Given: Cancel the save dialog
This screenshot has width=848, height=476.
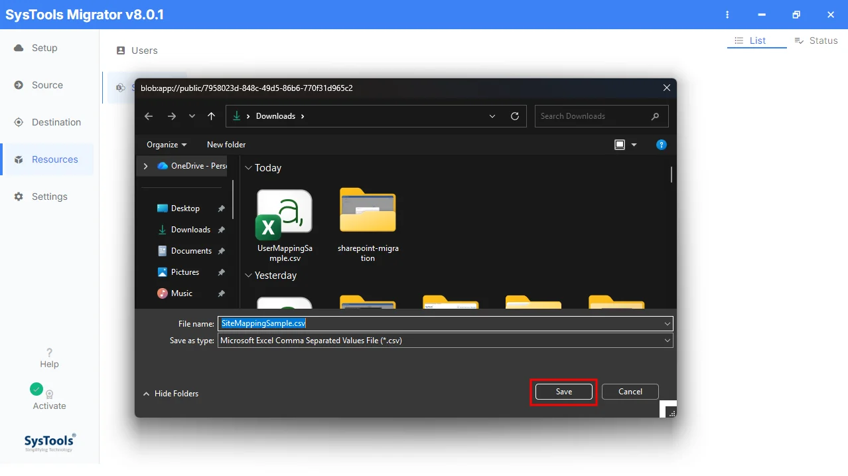Looking at the screenshot, I should [x=630, y=392].
